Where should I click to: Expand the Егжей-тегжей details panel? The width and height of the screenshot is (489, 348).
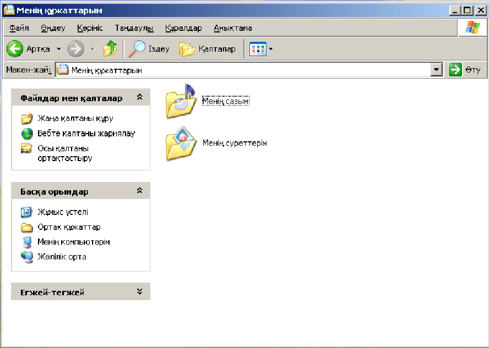pos(140,291)
